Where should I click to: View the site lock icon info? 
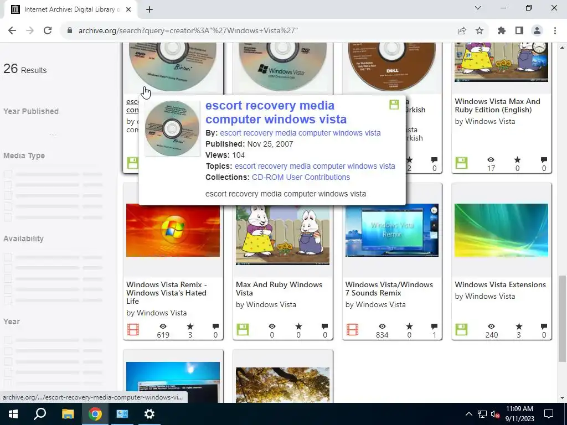pyautogui.click(x=70, y=31)
